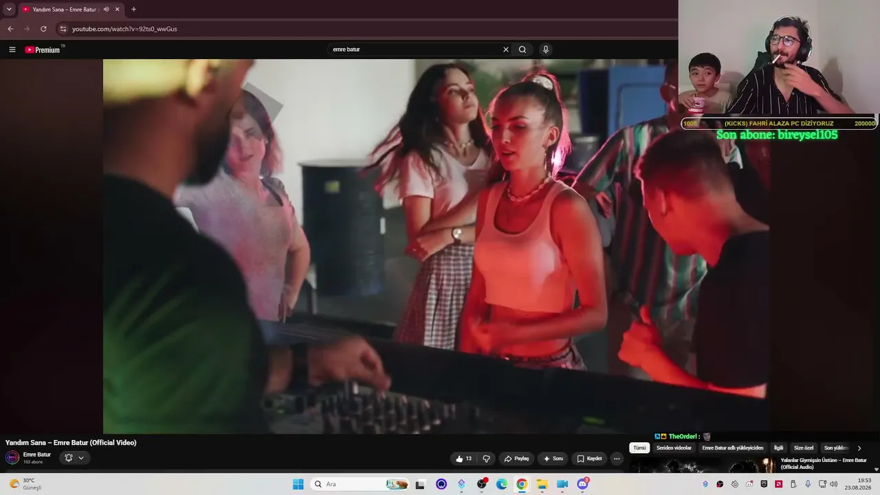
Task: Select the Tümü filter chip
Action: pos(639,448)
